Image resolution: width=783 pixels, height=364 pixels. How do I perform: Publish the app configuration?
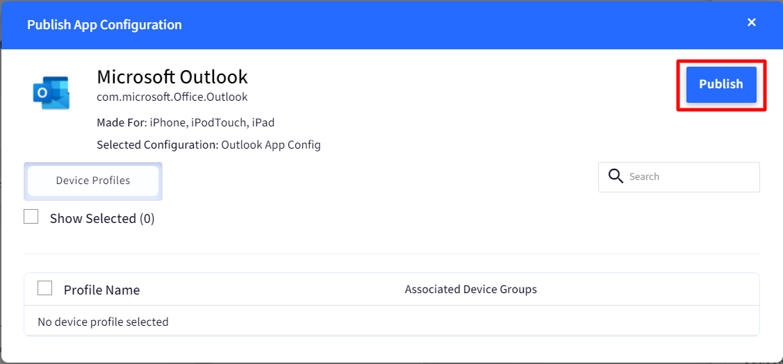coord(720,84)
